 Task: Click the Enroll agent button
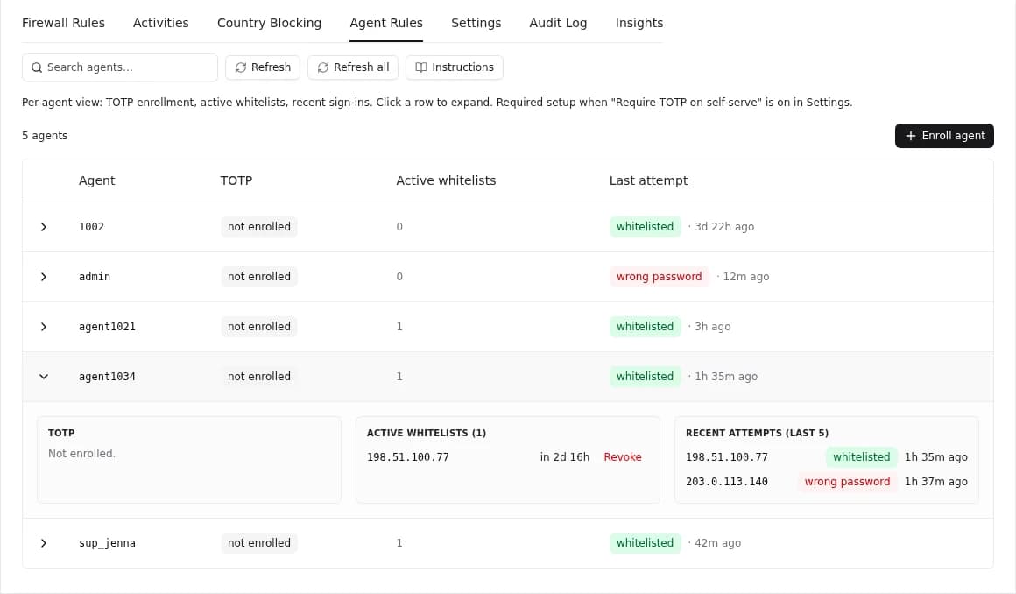pyautogui.click(x=944, y=136)
